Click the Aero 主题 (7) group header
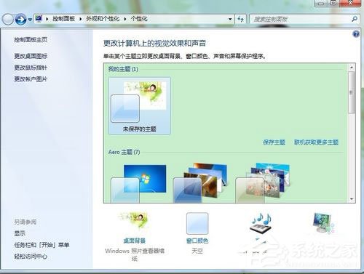The height and width of the screenshot is (274, 364). (x=124, y=152)
